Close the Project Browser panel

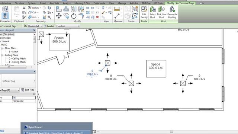(x=34, y=30)
